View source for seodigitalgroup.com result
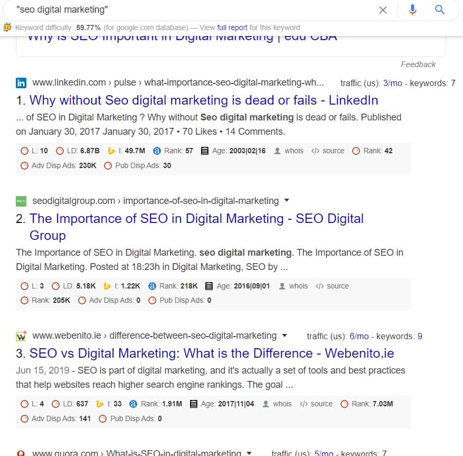463x456 pixels. (x=332, y=286)
